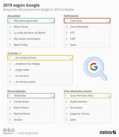
Task: Select Juego de Tronos entry
Action: coord(88,114)
